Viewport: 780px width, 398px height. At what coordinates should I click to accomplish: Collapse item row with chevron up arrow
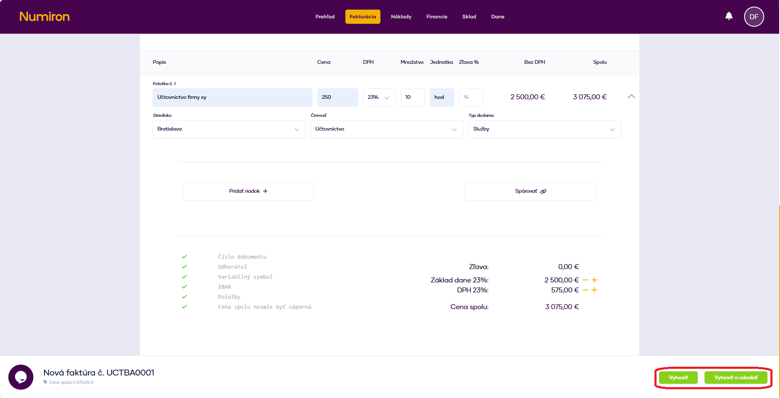[631, 97]
